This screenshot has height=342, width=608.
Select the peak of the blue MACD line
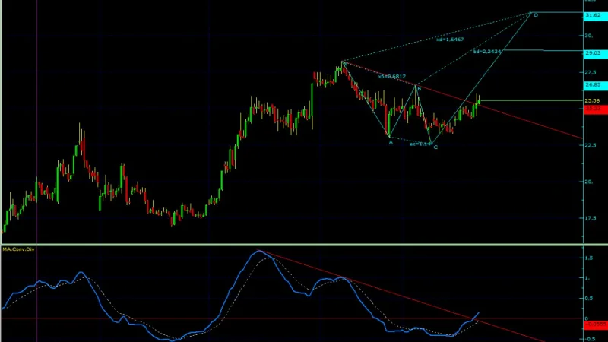[x=259, y=252]
